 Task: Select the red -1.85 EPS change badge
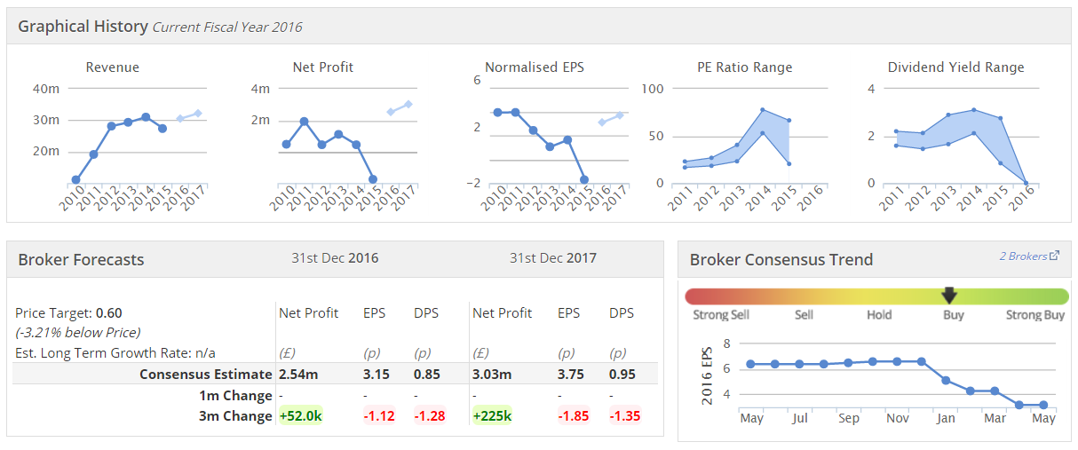[x=575, y=416]
